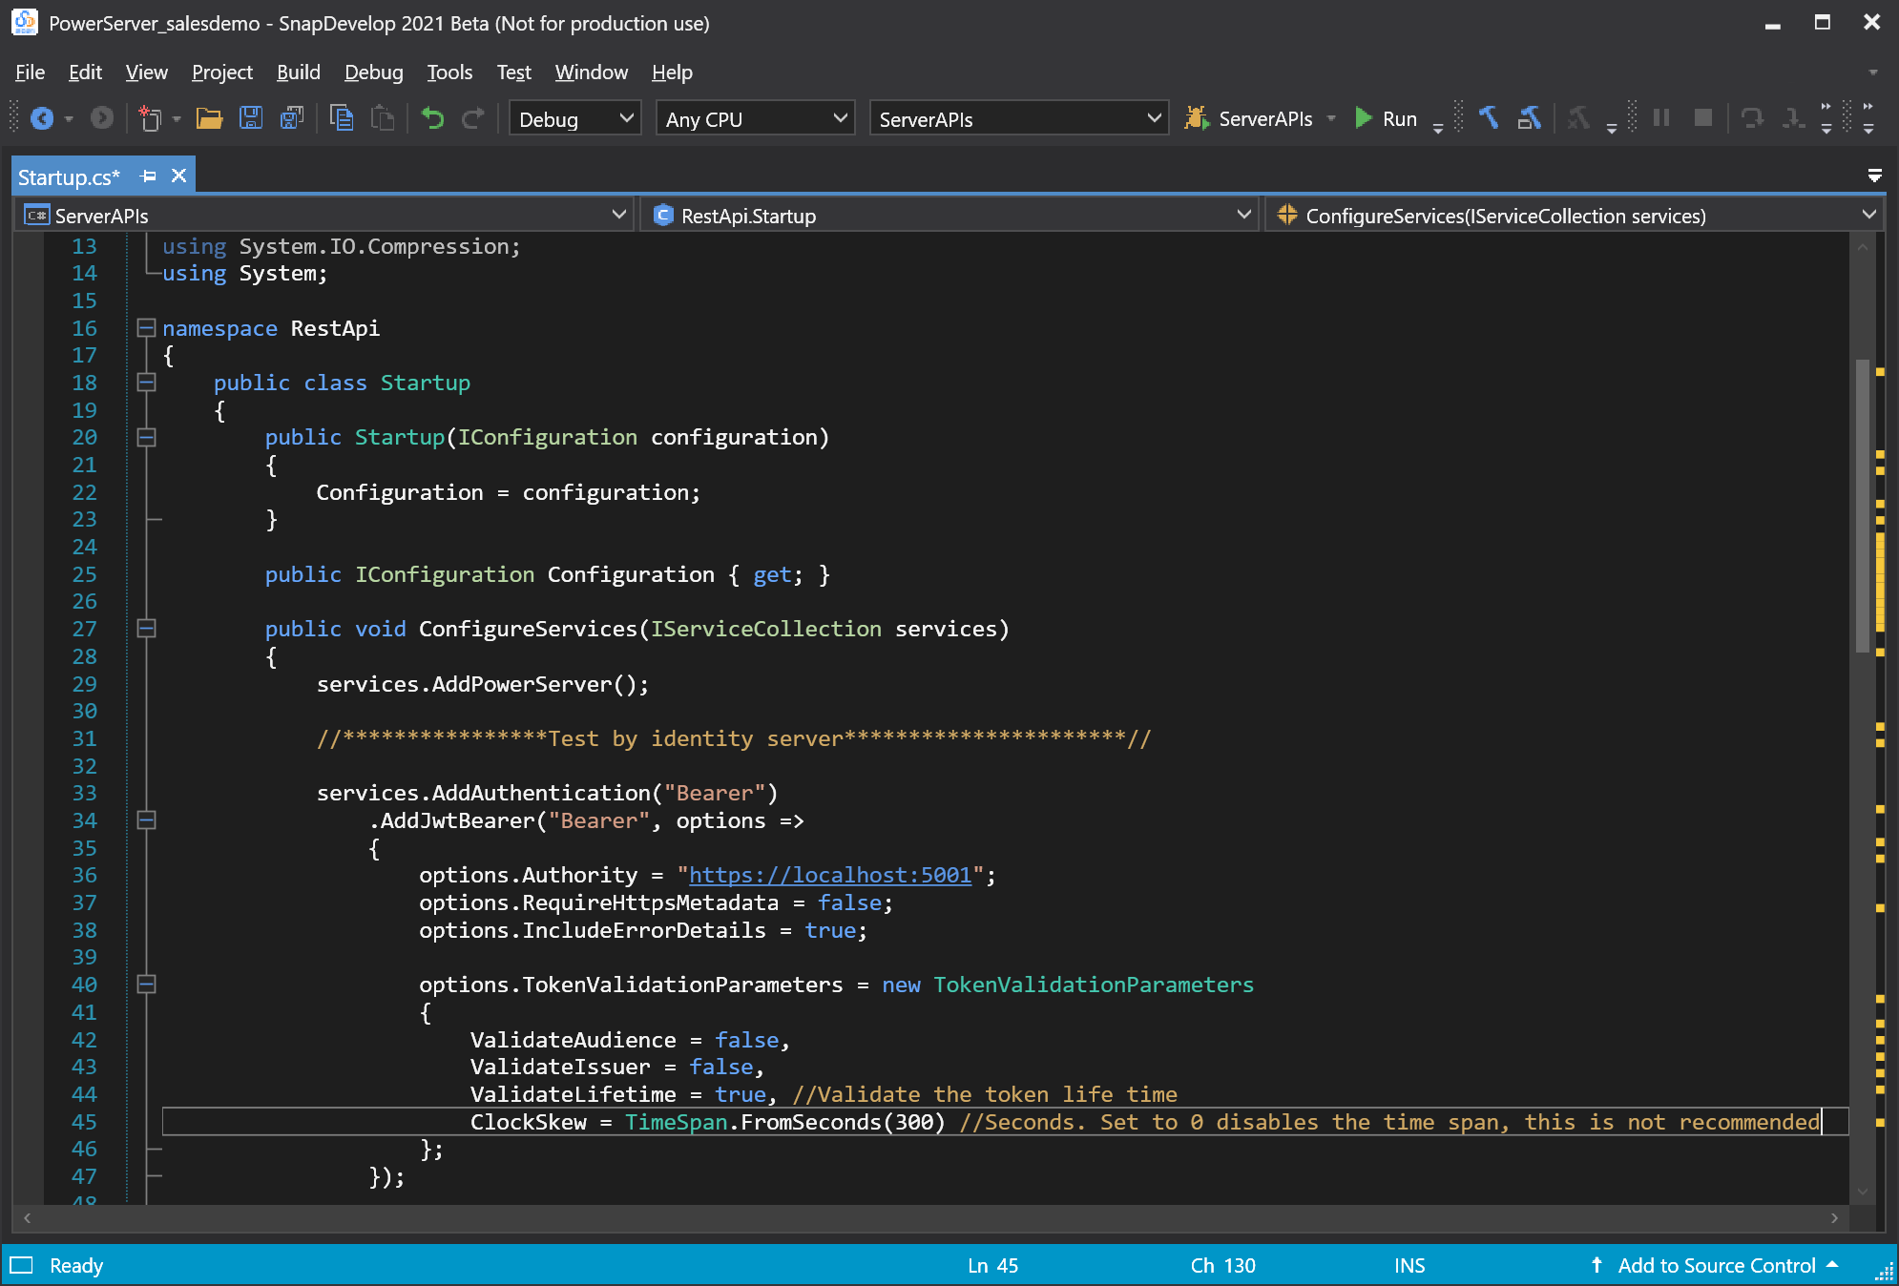The width and height of the screenshot is (1899, 1286).
Task: Open the Debug configuration dropdown
Action: pyautogui.click(x=574, y=118)
